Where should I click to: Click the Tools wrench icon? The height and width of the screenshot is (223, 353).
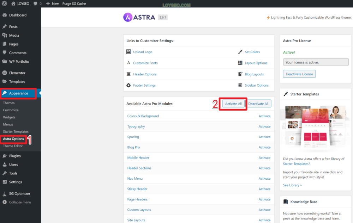pos(5,173)
